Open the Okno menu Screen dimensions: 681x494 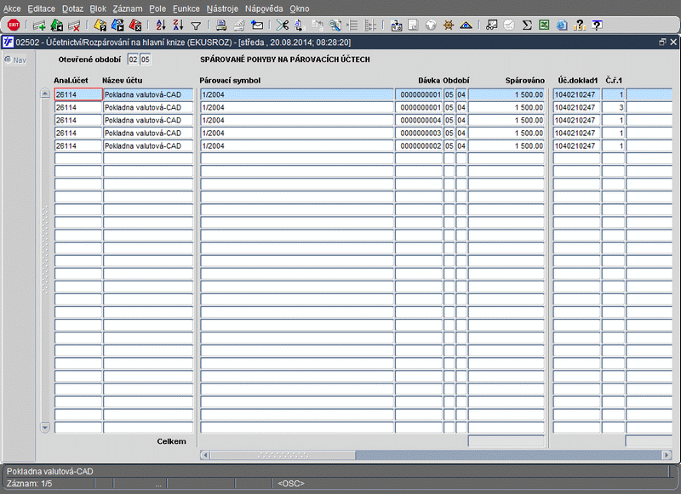tap(300, 9)
